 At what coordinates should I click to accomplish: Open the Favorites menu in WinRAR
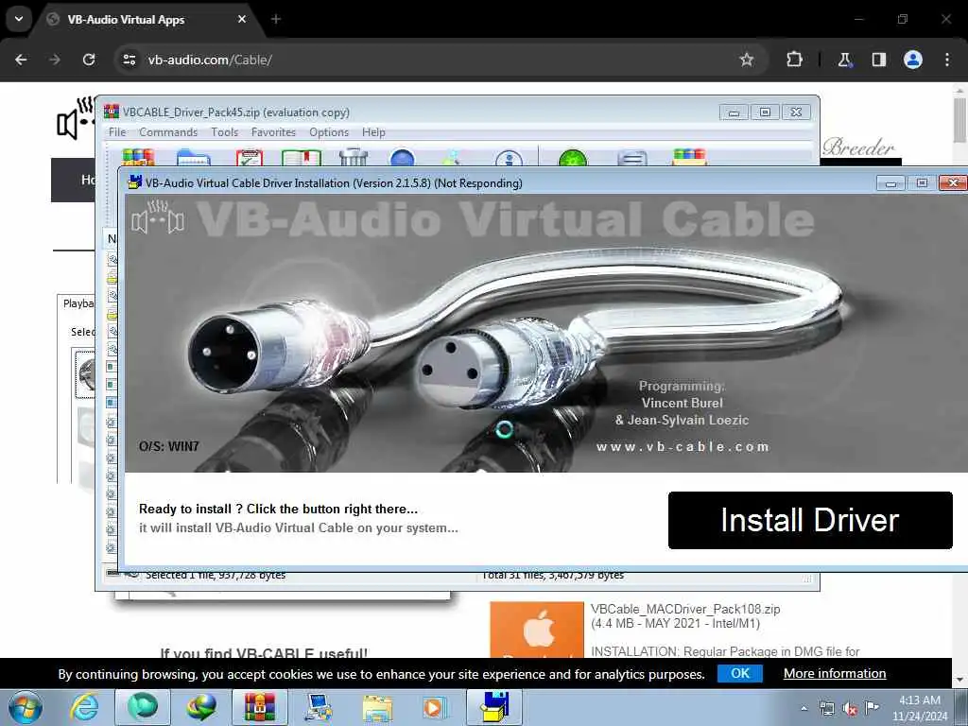(273, 132)
